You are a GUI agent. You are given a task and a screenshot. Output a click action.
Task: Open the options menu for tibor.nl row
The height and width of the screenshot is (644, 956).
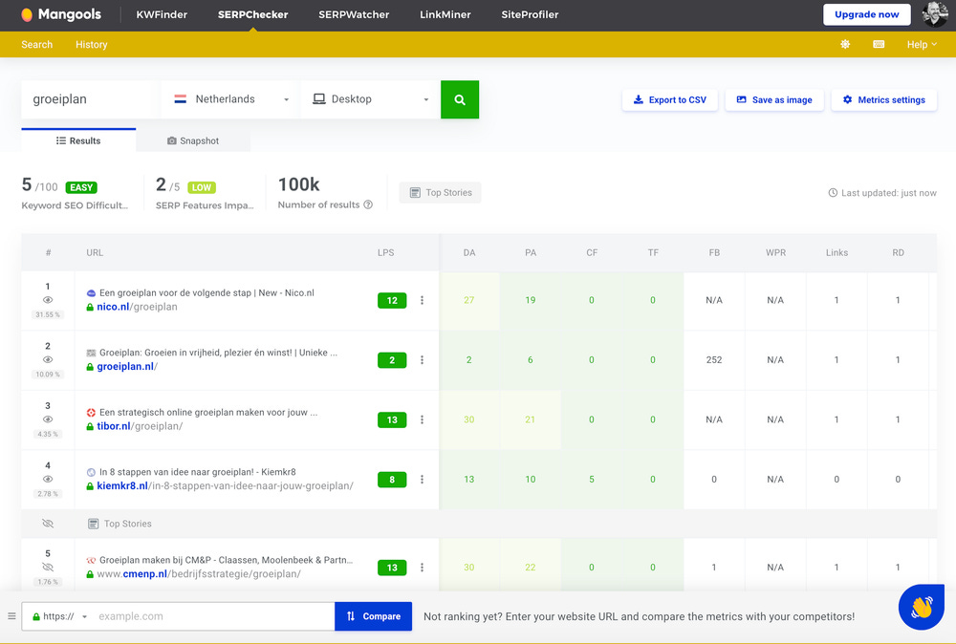pos(422,419)
